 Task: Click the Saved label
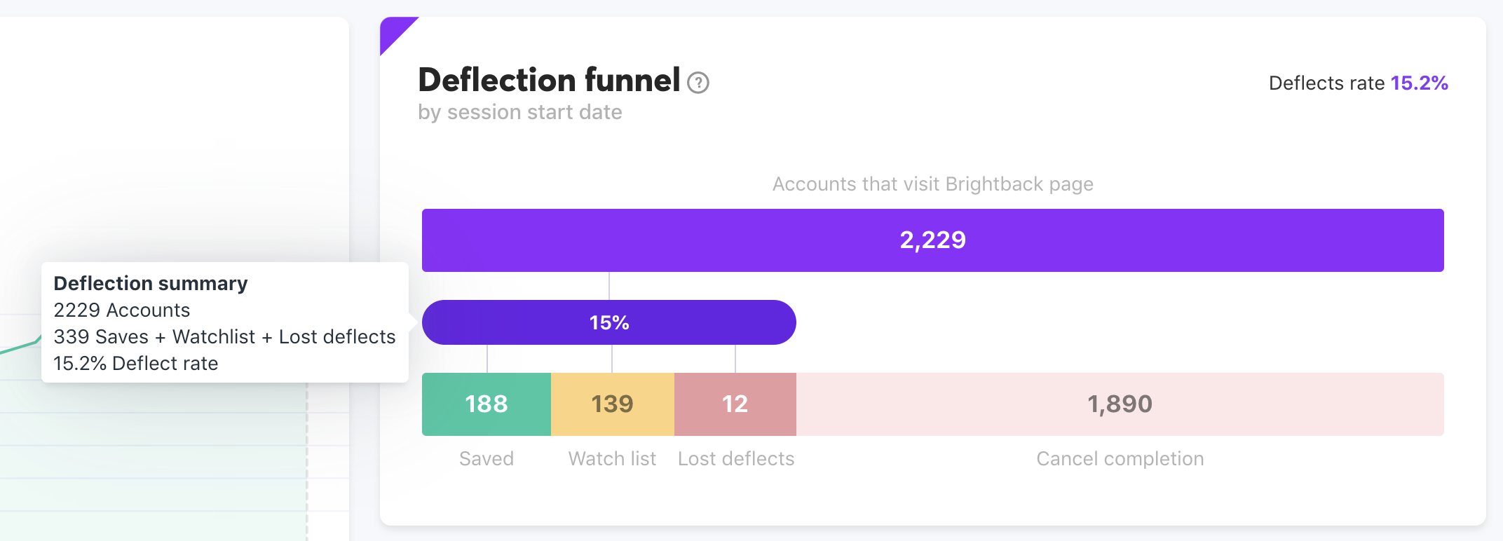pyautogui.click(x=487, y=458)
